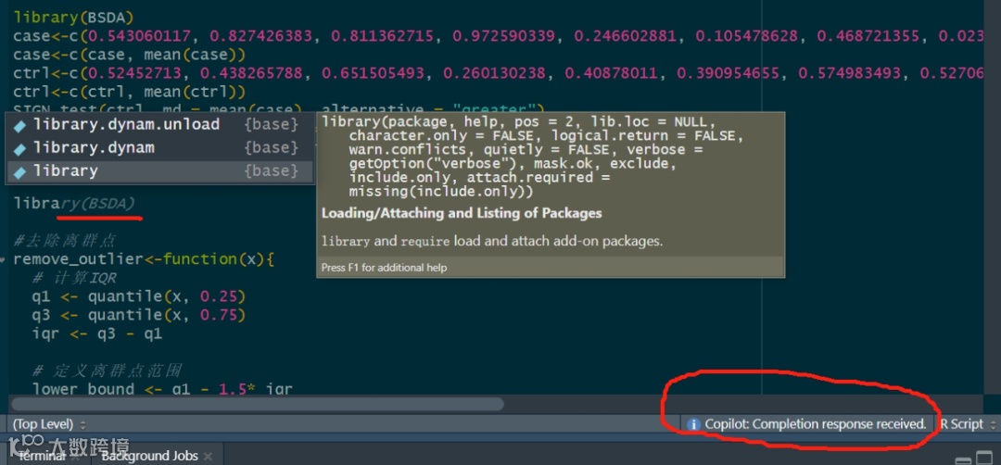Viewport: 1001px width, 465px height.
Task: Click 'library and require load and attach' description
Action: (492, 241)
